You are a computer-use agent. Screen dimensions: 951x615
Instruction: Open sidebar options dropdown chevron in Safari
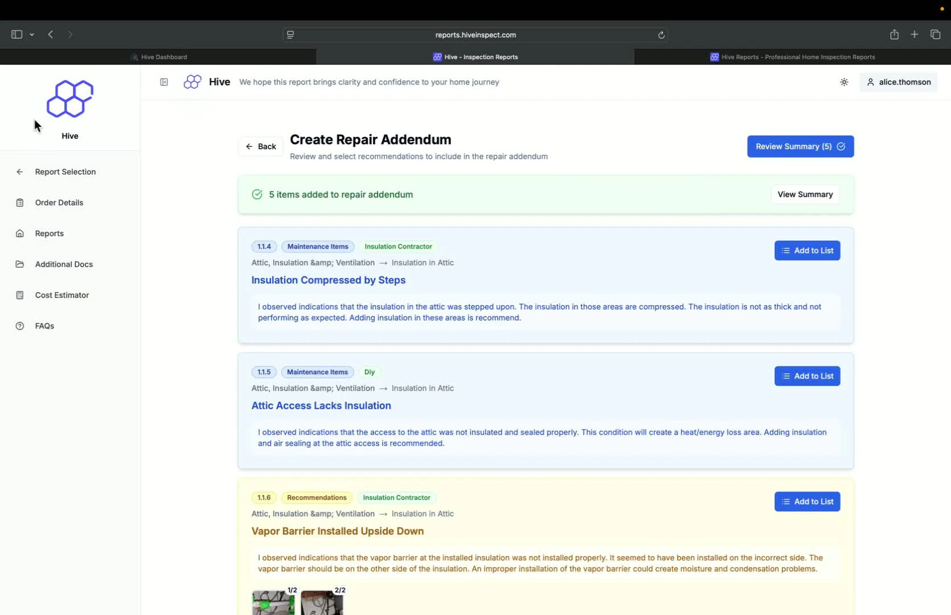tap(32, 35)
